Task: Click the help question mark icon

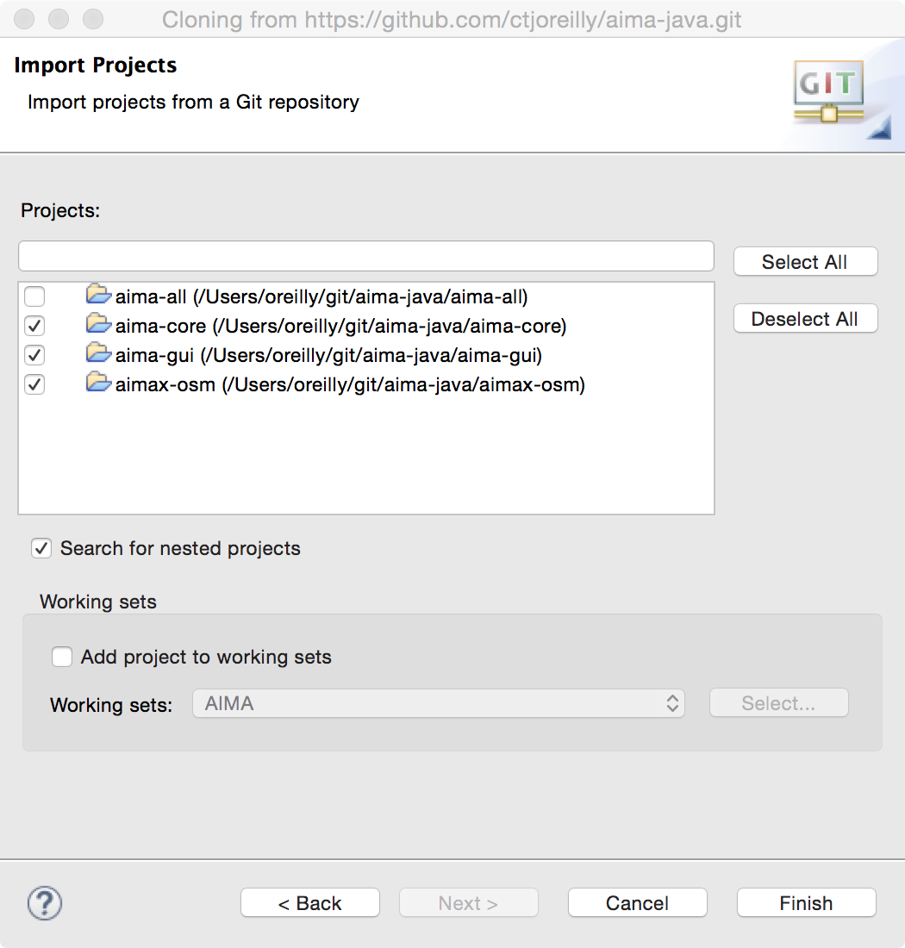Action: 45,903
